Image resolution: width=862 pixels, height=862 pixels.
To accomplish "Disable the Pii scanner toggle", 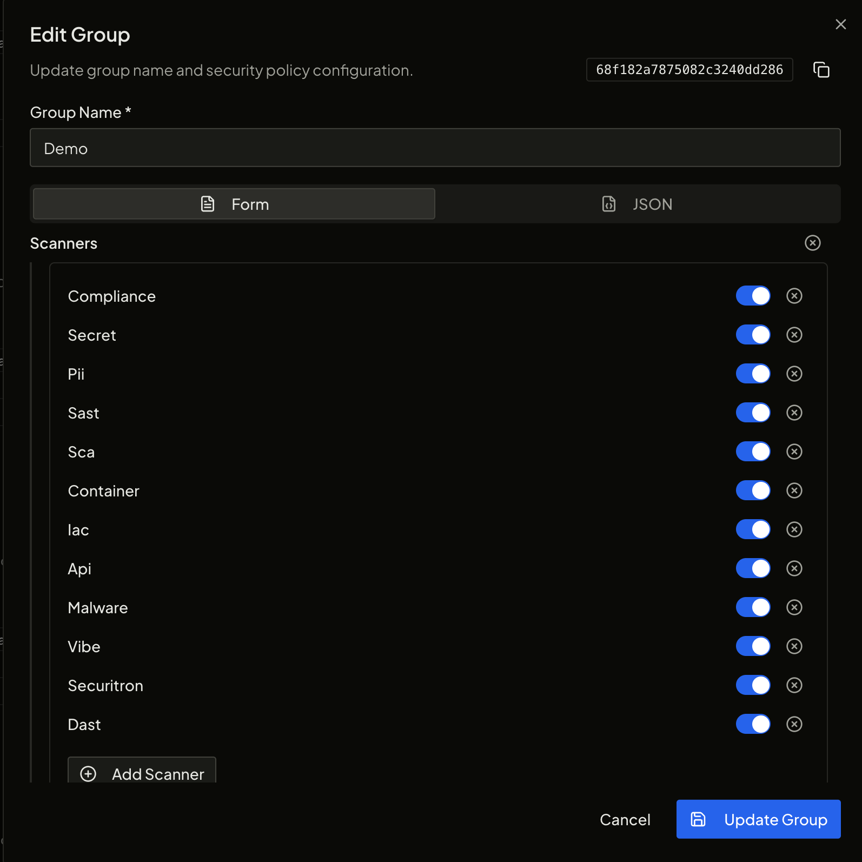I will [x=753, y=374].
